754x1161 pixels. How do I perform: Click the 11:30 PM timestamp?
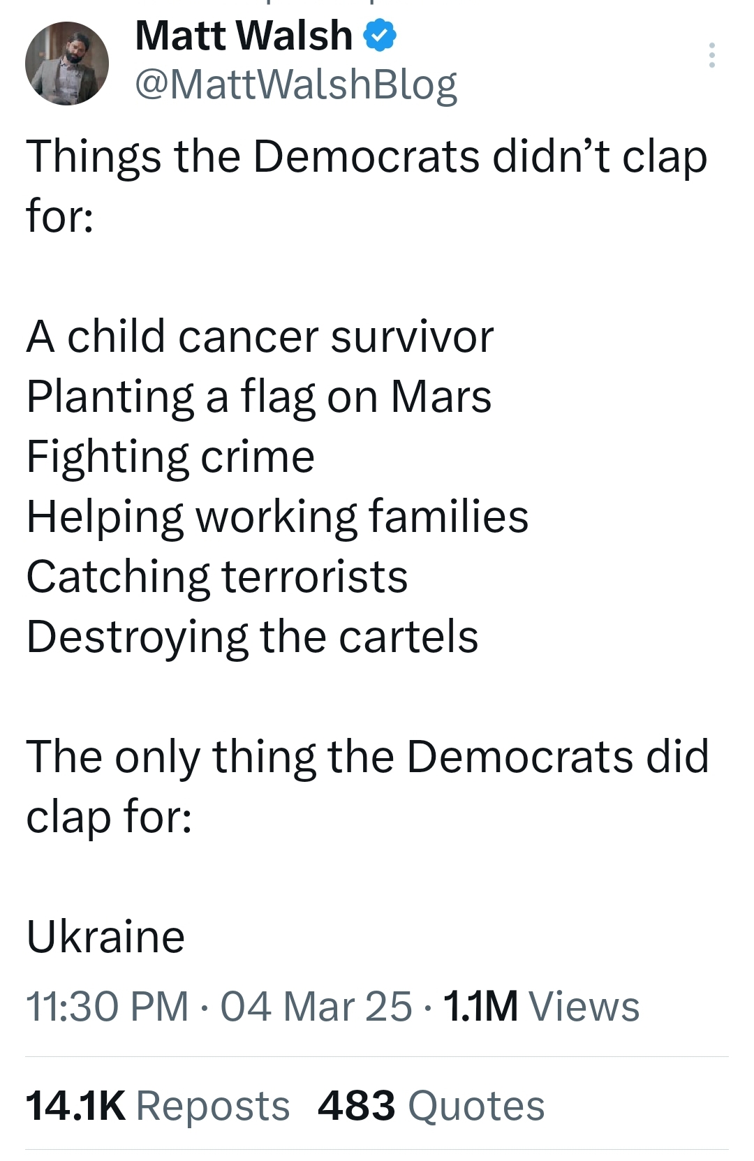click(x=108, y=1006)
